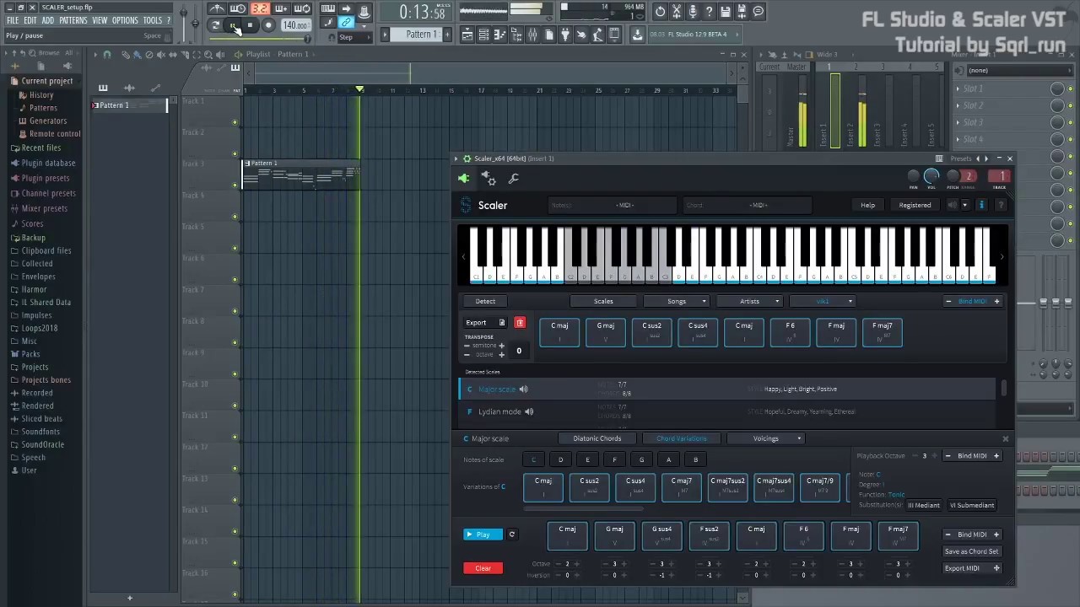The image size is (1080, 607).
Task: Click the Export MIDI button
Action: 971,568
